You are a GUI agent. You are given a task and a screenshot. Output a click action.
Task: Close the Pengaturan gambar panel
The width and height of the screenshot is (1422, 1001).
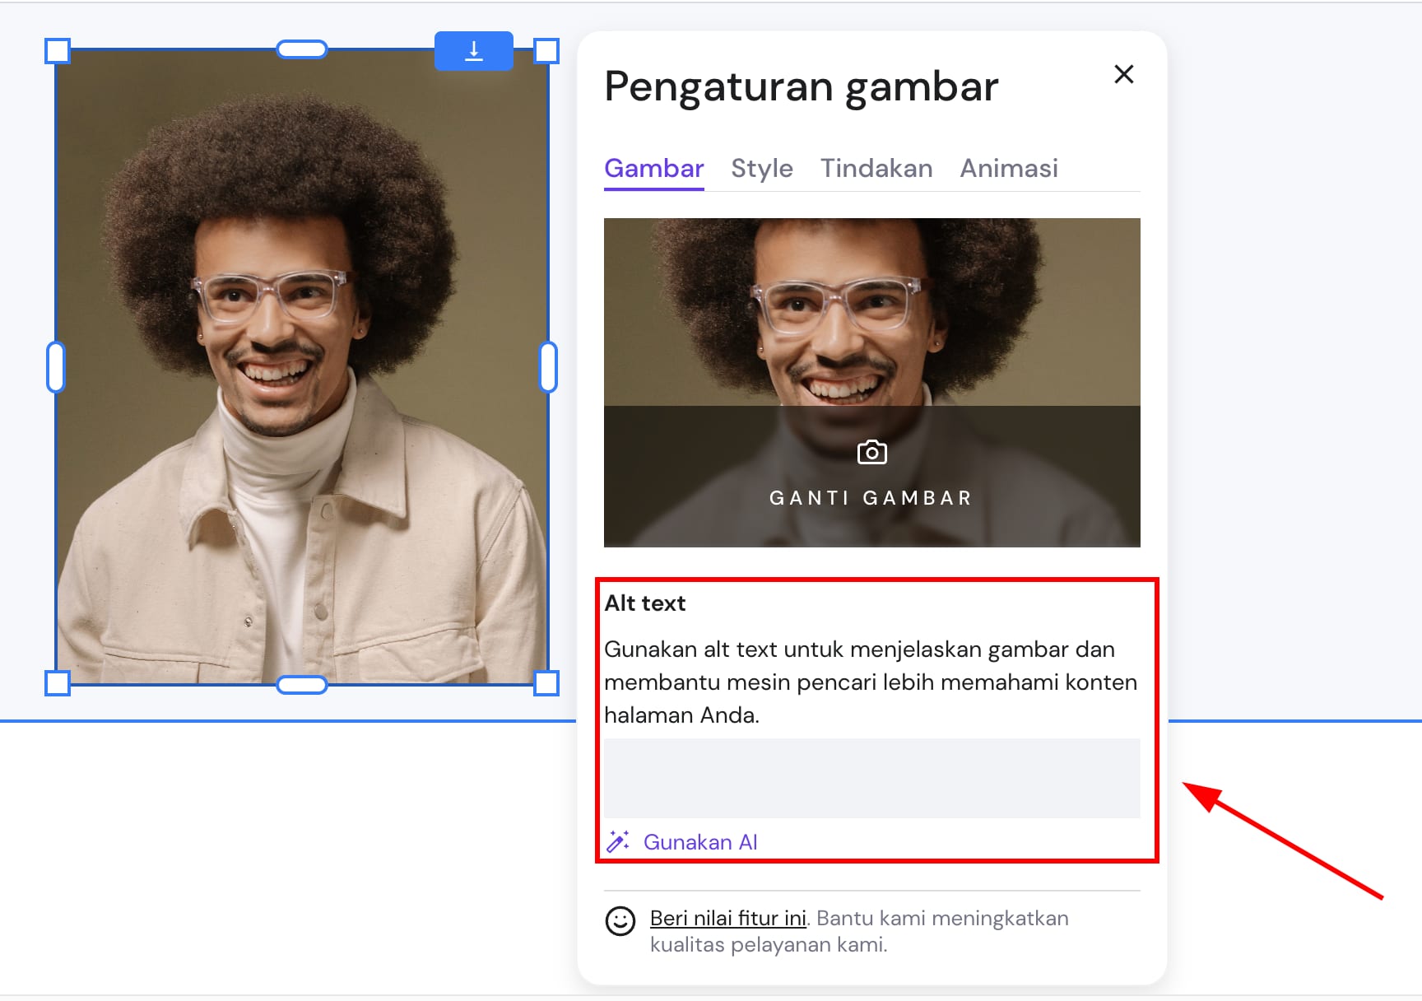point(1123,74)
